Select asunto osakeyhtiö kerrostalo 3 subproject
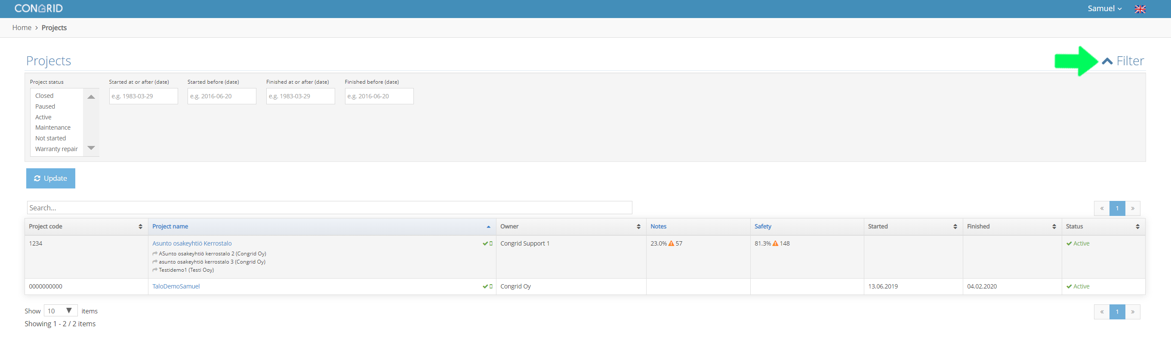The height and width of the screenshot is (340, 1171). coord(212,262)
